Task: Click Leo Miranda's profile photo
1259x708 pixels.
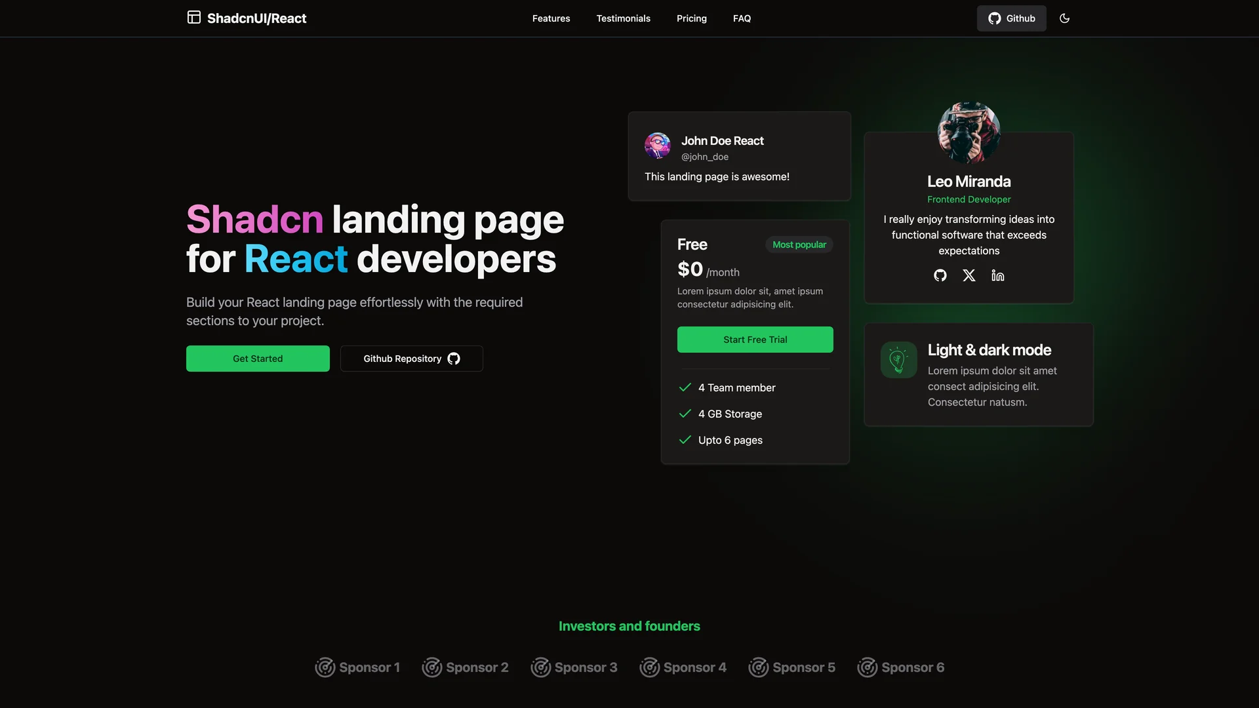Action: coord(969,132)
